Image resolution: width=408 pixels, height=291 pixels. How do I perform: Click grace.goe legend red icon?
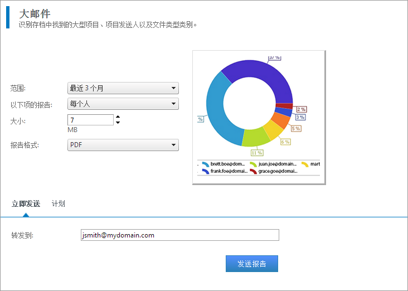pos(253,172)
